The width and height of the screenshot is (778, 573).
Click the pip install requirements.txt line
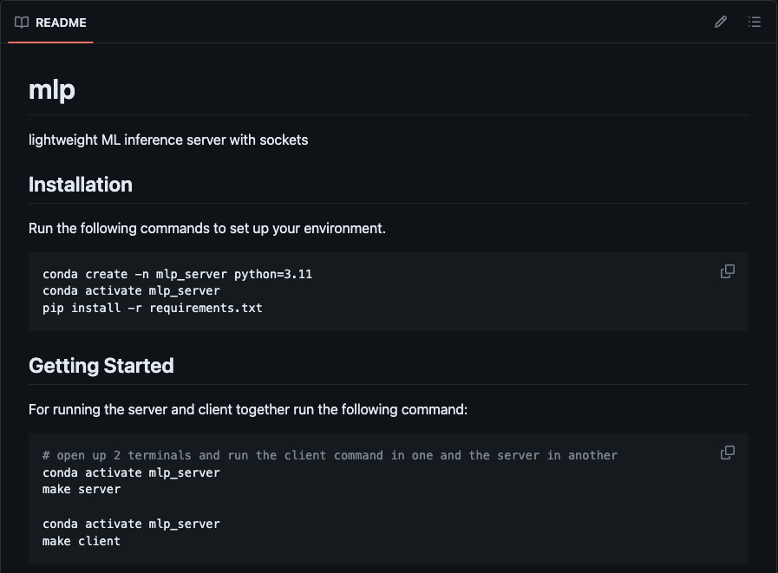point(153,308)
